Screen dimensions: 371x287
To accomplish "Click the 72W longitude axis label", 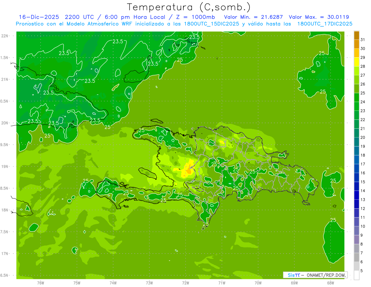I will pyautogui.click(x=185, y=283).
